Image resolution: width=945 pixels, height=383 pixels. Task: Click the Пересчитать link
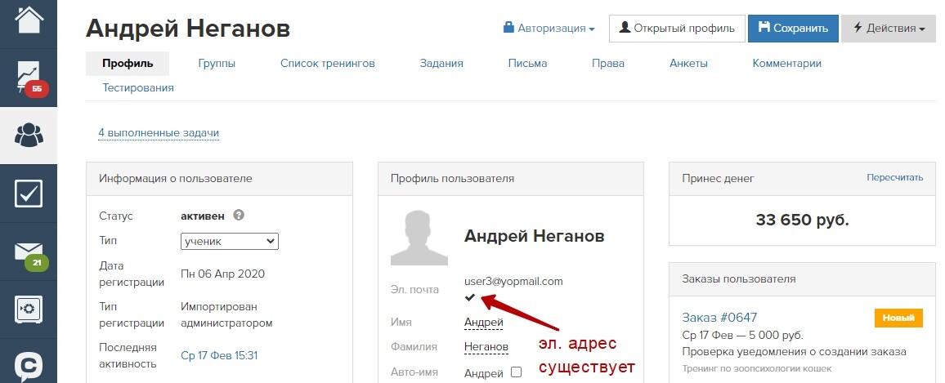[x=894, y=178]
